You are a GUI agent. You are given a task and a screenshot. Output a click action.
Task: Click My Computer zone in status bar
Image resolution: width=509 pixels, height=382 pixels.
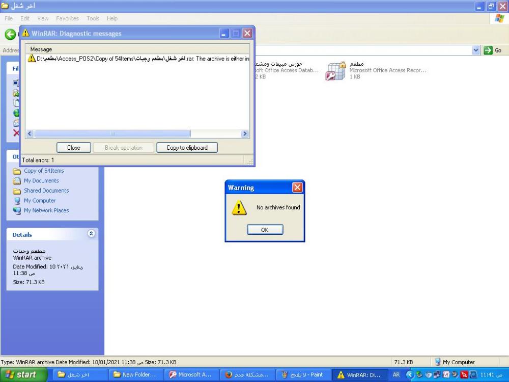[x=455, y=362]
